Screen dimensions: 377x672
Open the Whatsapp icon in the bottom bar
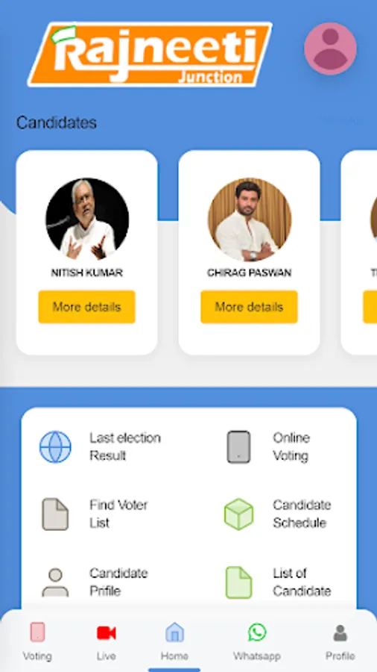[257, 632]
